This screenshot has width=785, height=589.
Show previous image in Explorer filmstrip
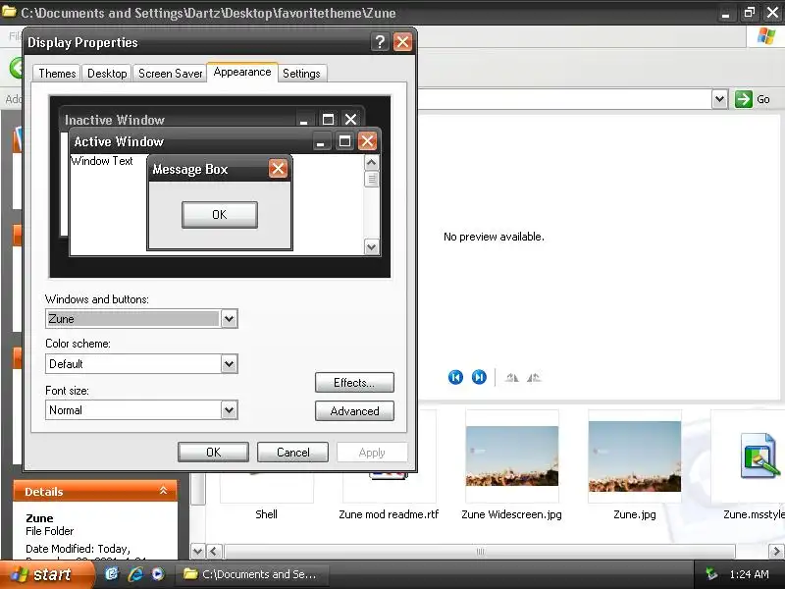point(455,377)
